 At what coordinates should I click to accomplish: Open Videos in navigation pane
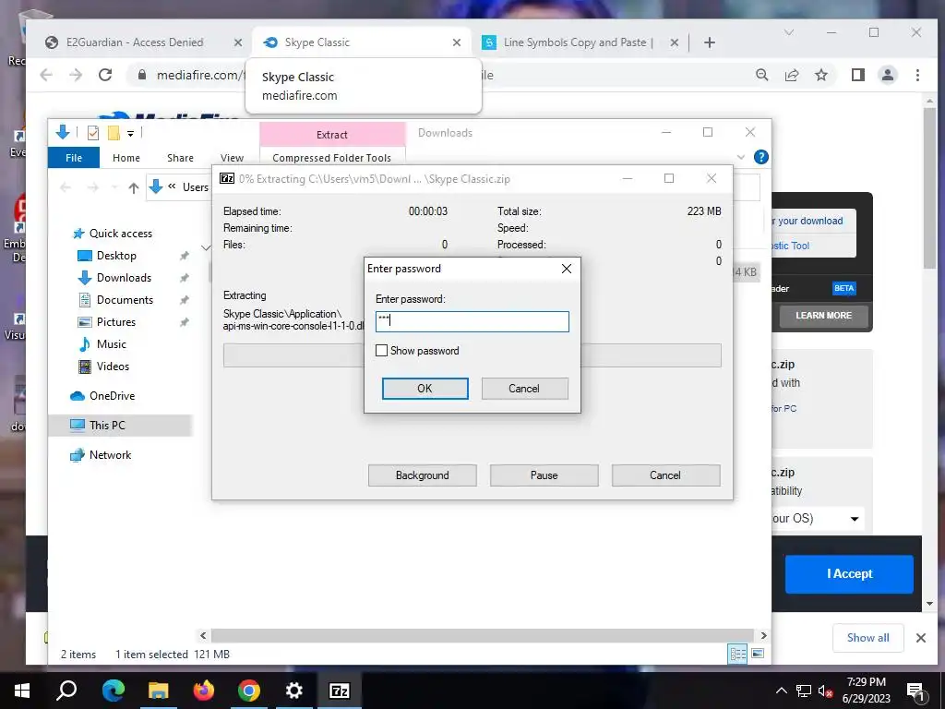[x=113, y=366]
